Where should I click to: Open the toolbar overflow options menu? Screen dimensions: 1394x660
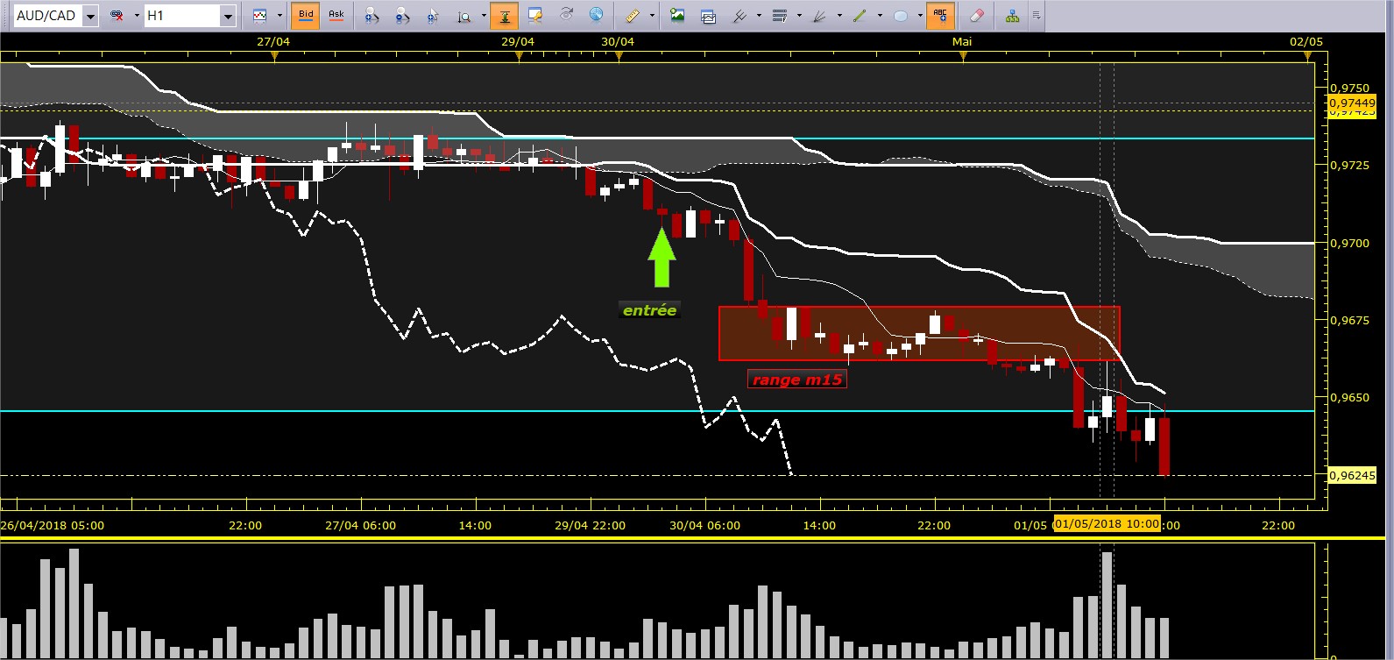[x=1037, y=16]
